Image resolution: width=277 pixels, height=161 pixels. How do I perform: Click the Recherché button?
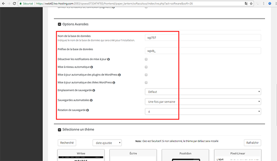67,143
